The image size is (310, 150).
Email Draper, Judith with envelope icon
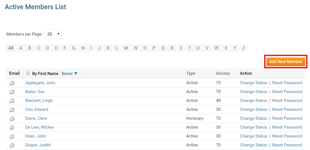12,145
